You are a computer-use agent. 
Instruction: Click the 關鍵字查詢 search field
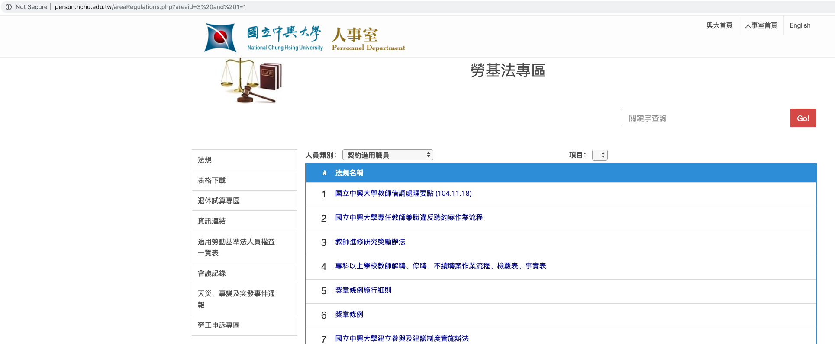[x=706, y=118]
